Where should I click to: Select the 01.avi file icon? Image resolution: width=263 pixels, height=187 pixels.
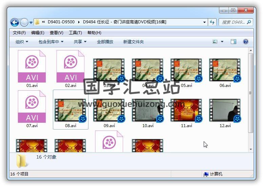tap(32, 66)
